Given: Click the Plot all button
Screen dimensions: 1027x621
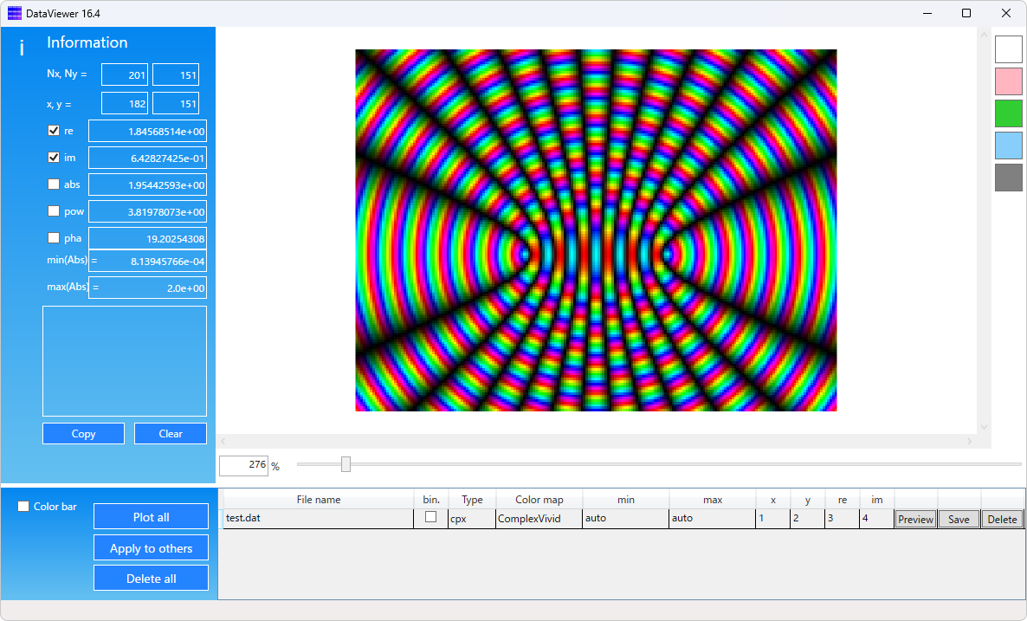Looking at the screenshot, I should point(151,517).
